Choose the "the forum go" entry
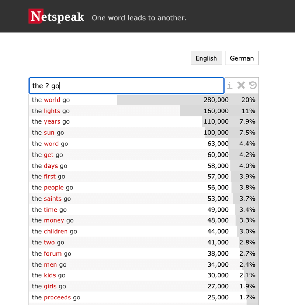295x305 pixels. (x=52, y=253)
